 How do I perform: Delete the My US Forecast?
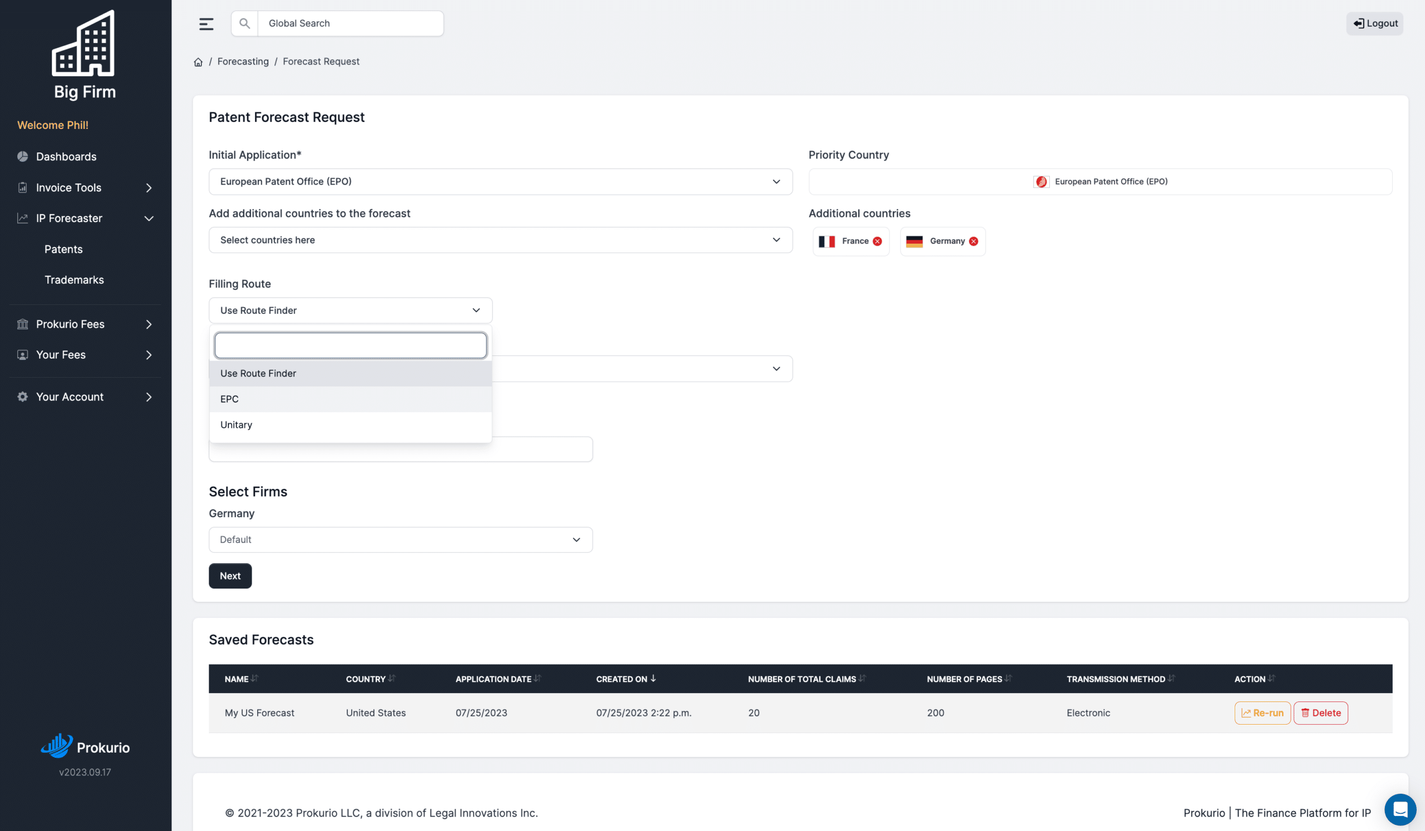click(1320, 713)
